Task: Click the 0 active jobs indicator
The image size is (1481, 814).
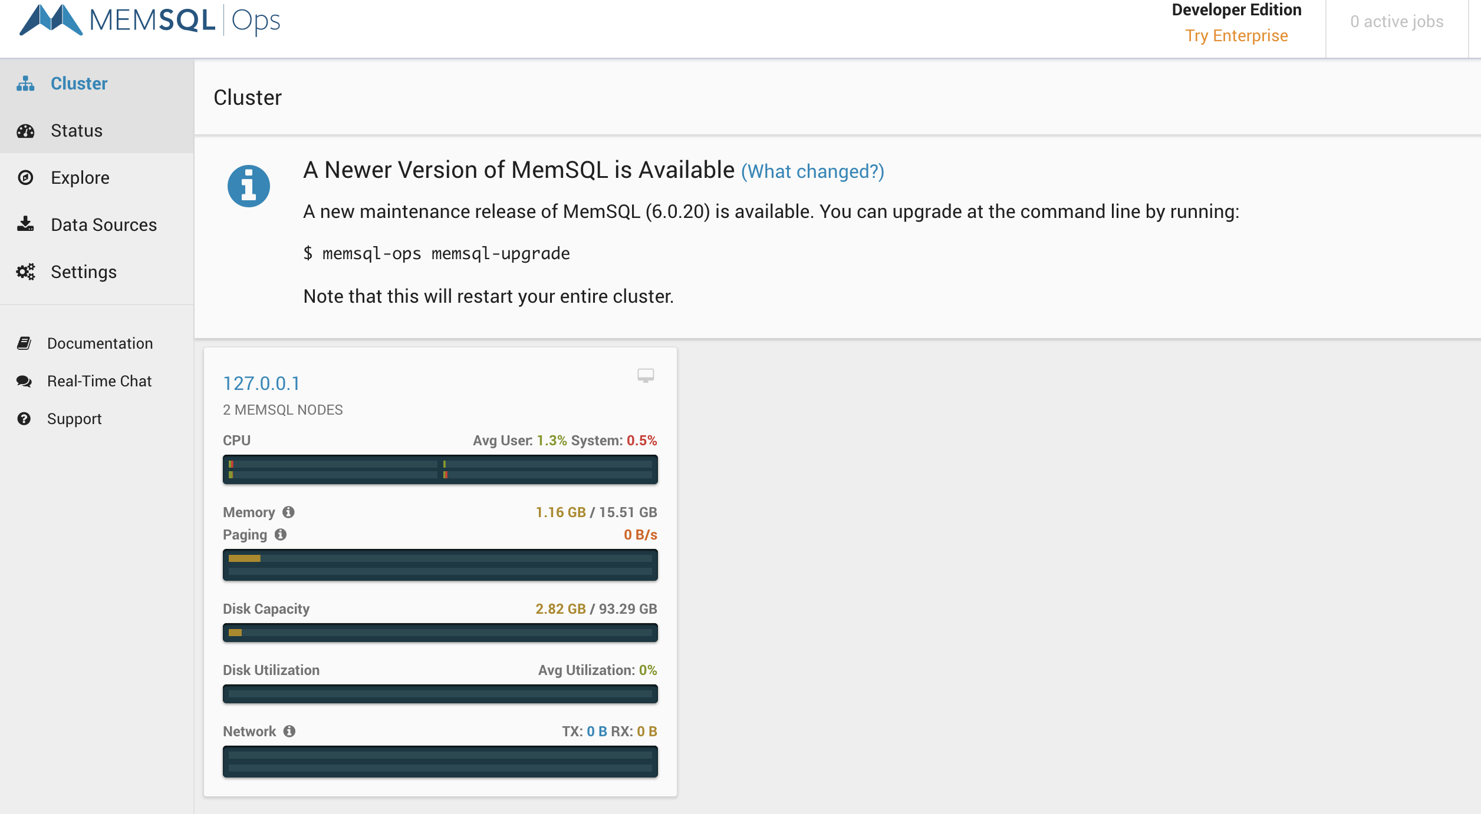Action: coord(1397,22)
